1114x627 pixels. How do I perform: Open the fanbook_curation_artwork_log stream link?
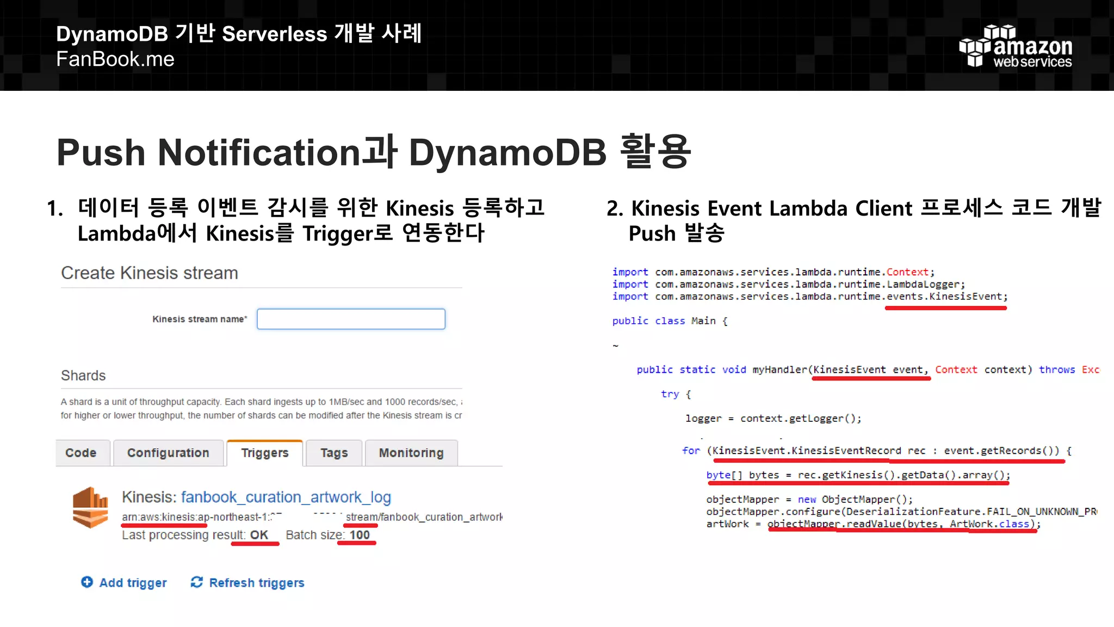(x=286, y=497)
